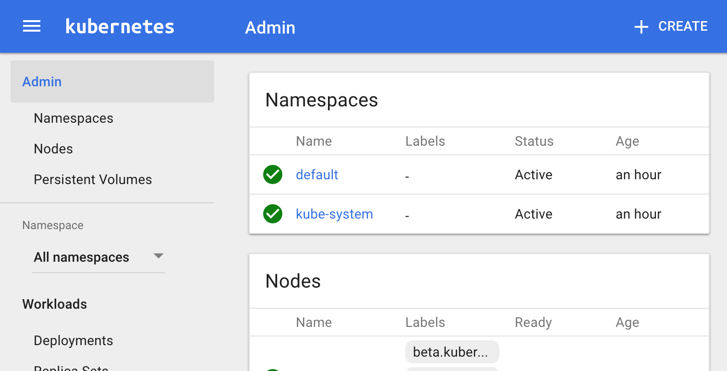This screenshot has height=371, width=727.
Task: Click the Status column header in Namespaces table
Action: (x=534, y=141)
